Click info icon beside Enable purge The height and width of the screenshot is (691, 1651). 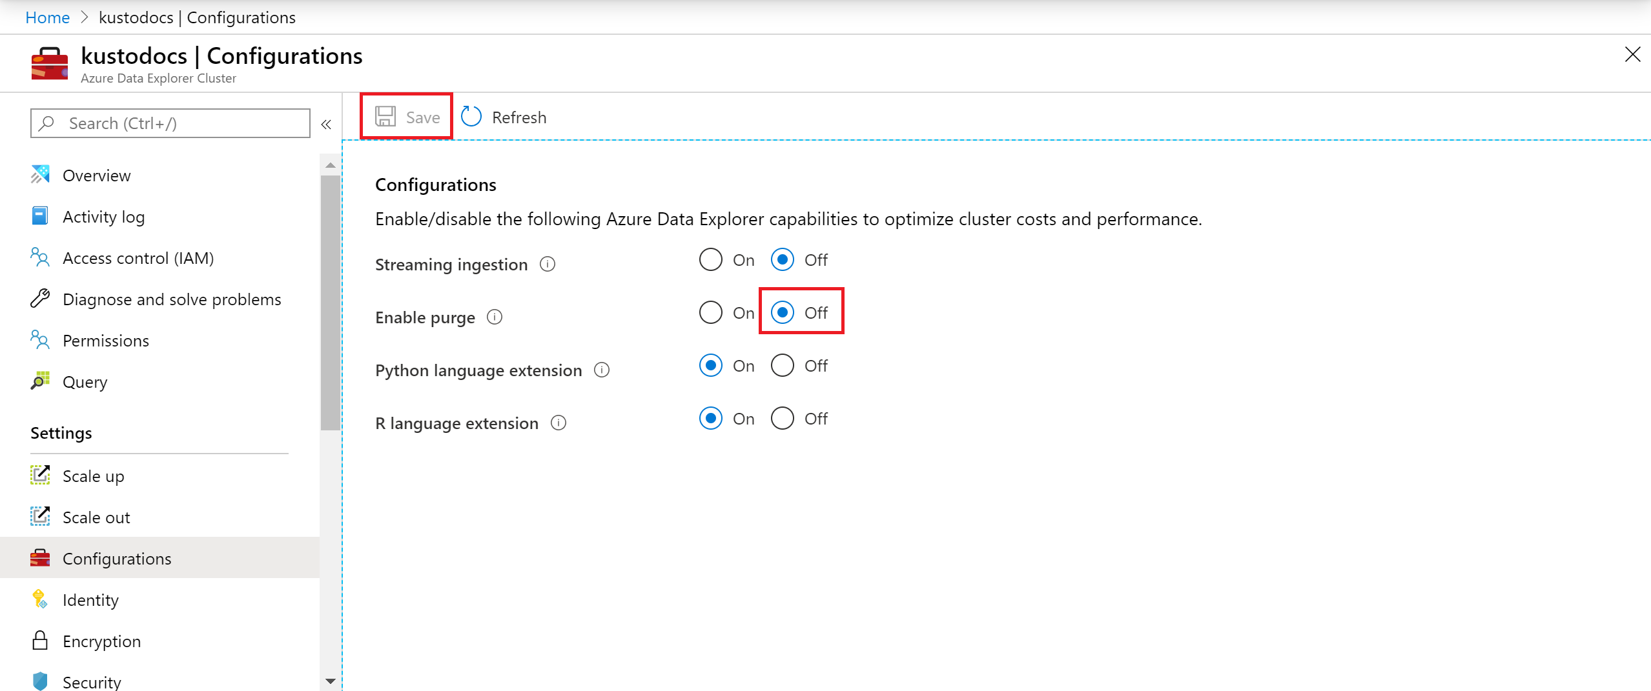(495, 317)
